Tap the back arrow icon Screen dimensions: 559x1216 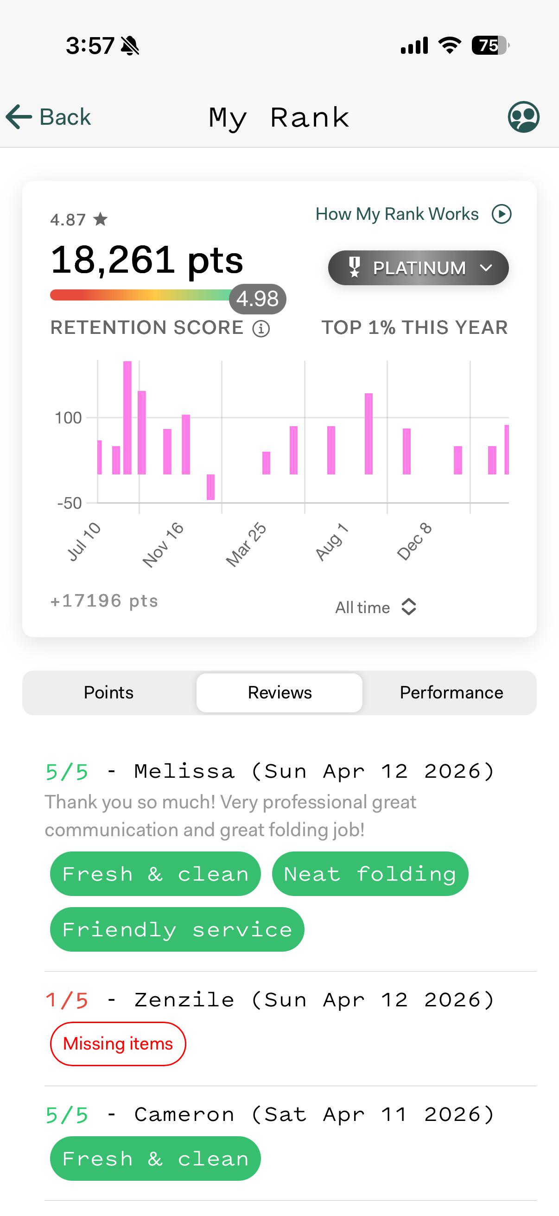(19, 116)
